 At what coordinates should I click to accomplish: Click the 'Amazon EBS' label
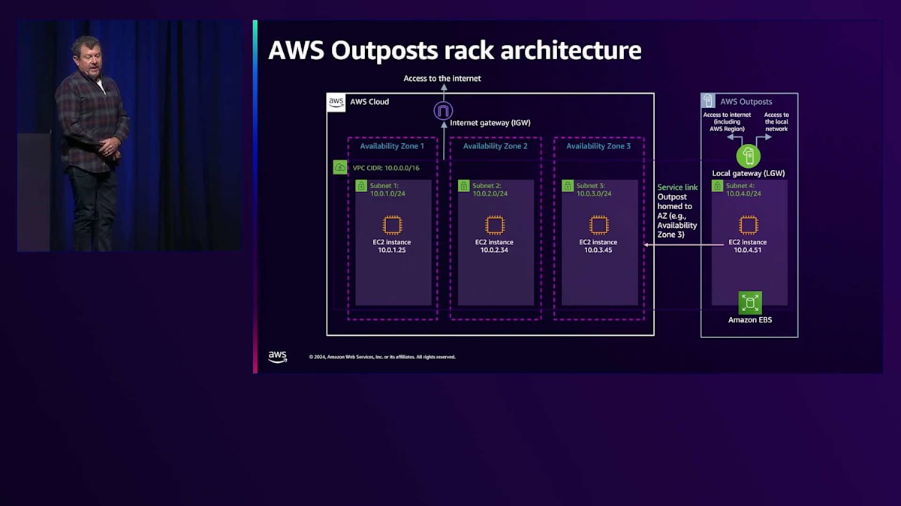click(750, 320)
